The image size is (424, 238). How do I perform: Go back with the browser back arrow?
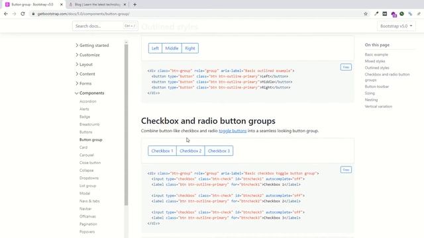tap(6, 14)
